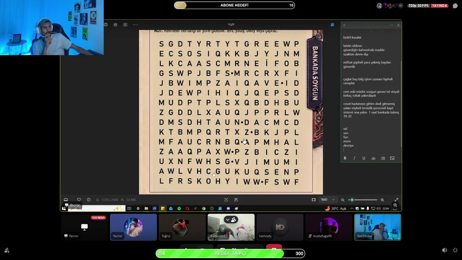Screen dimensions: 462x260
Task: Click the streamer webcam overlay
Action: coord(52,27)
